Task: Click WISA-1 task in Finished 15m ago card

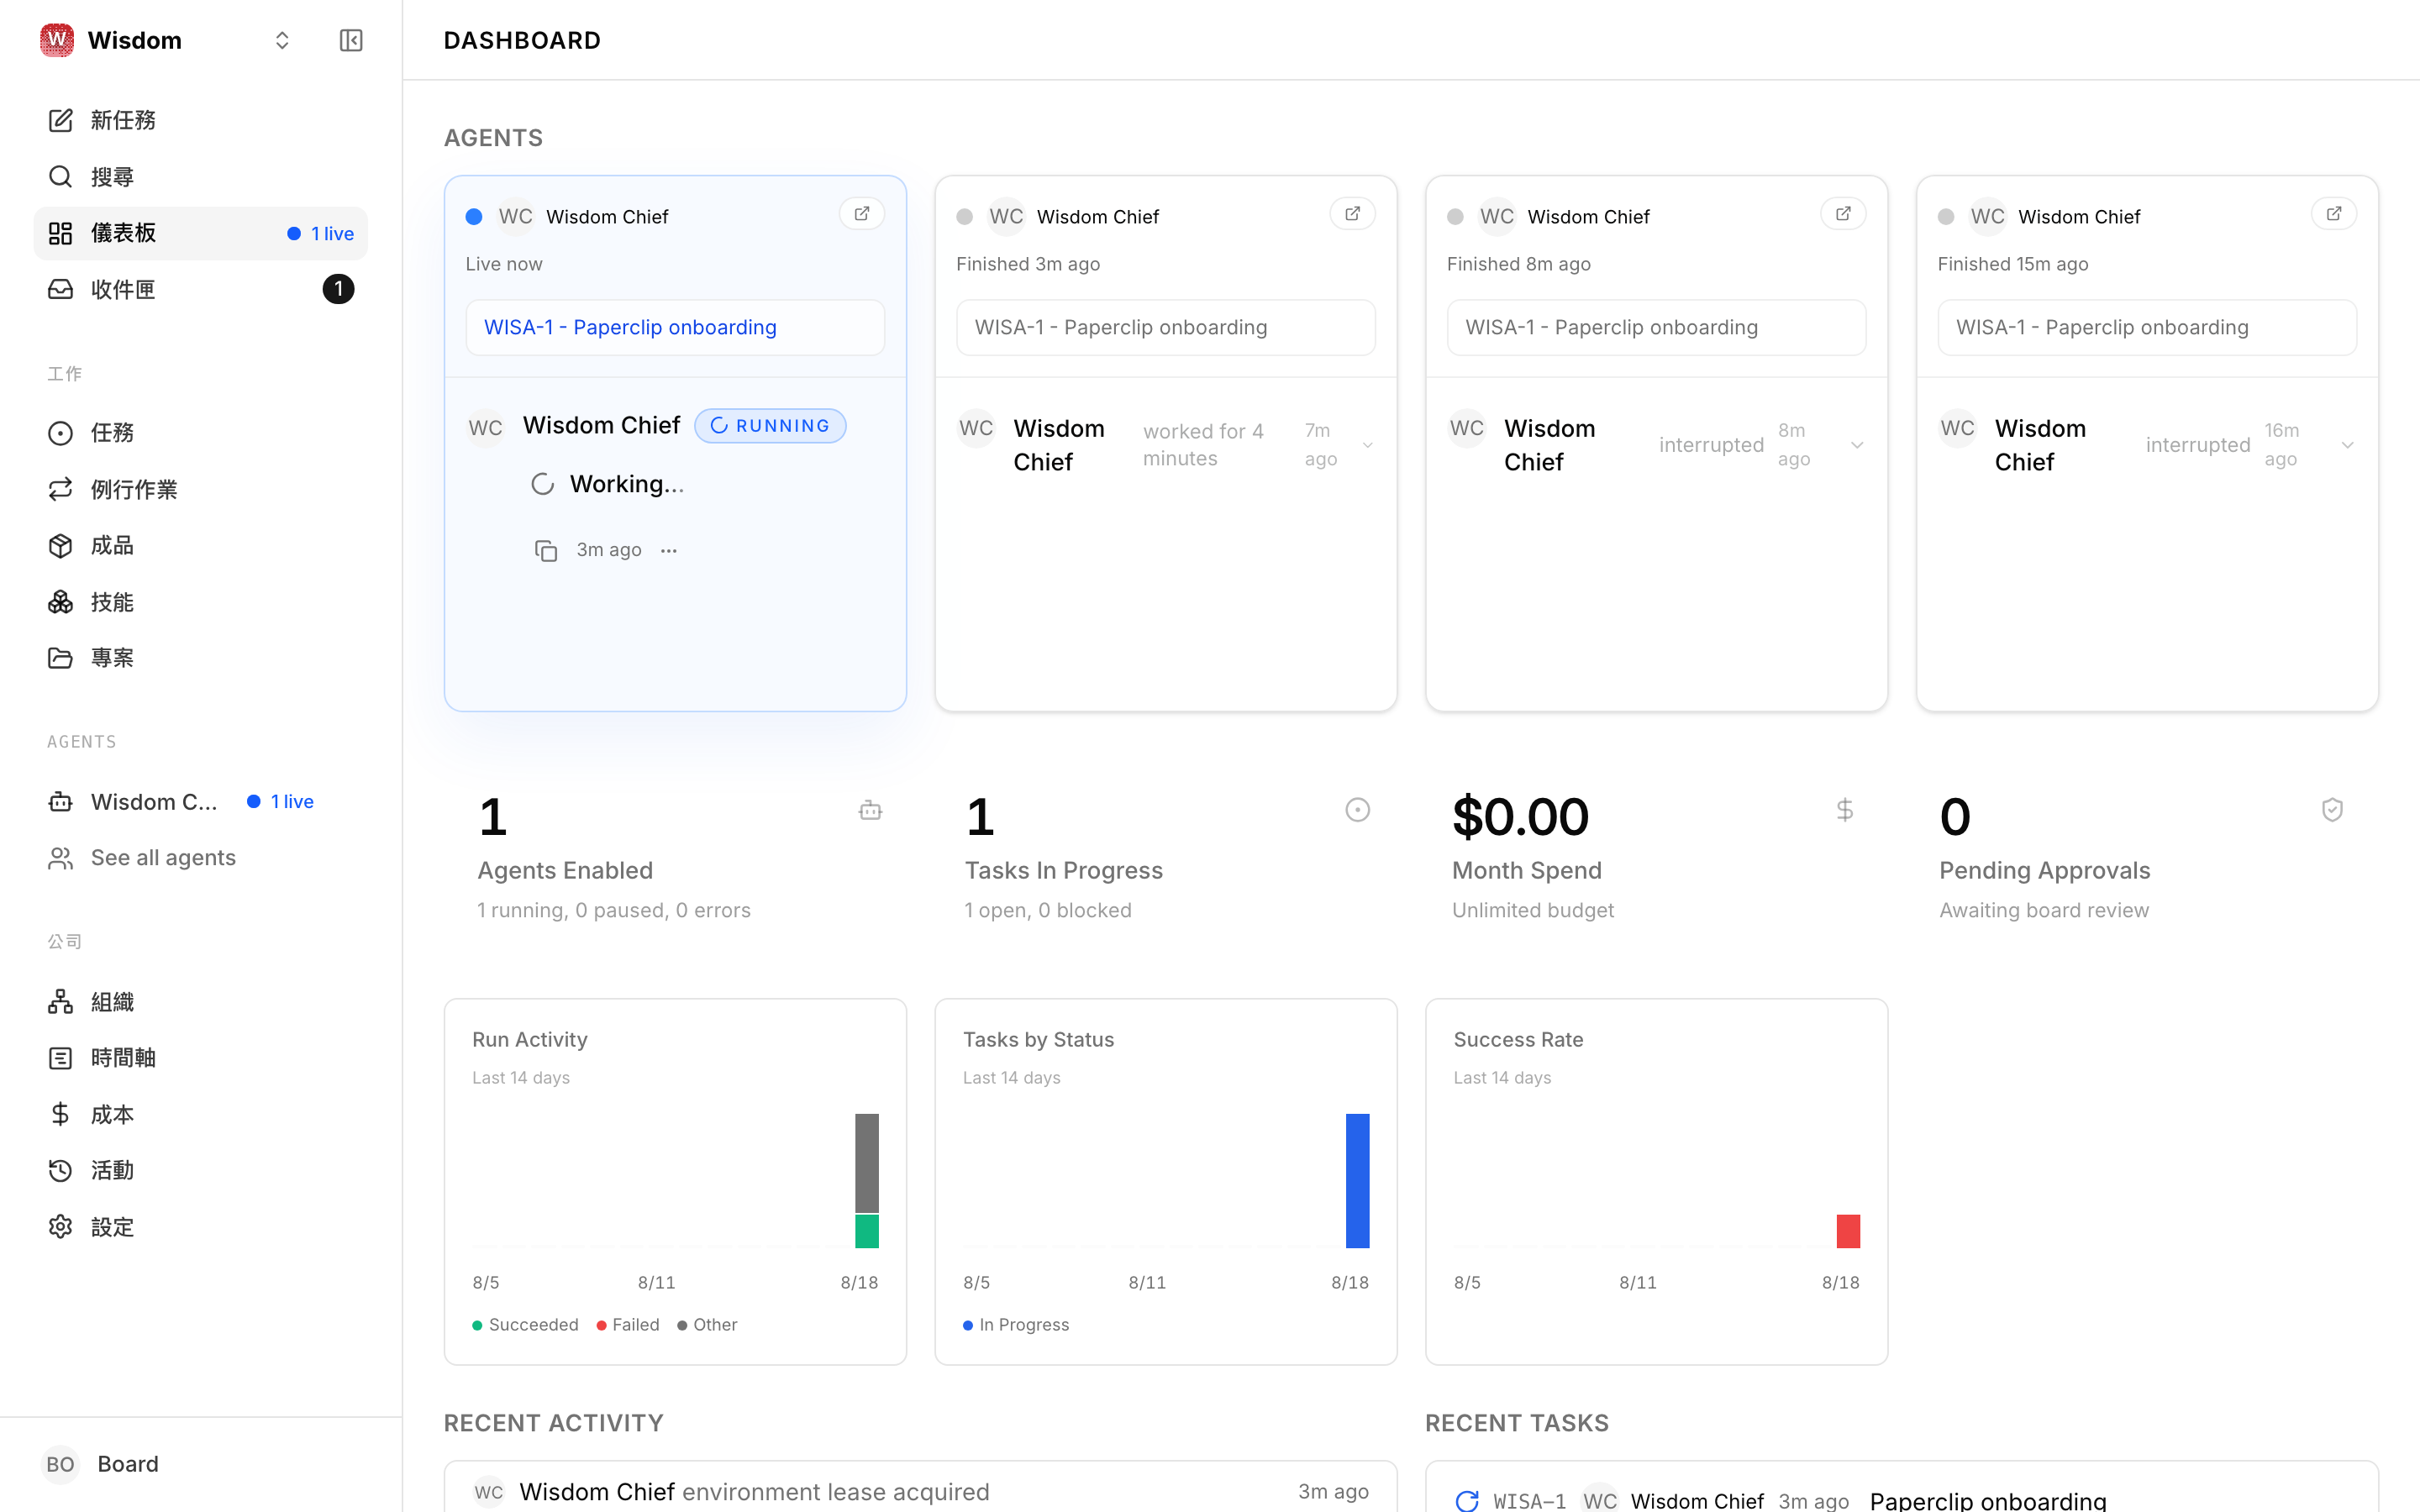Action: tap(2147, 327)
